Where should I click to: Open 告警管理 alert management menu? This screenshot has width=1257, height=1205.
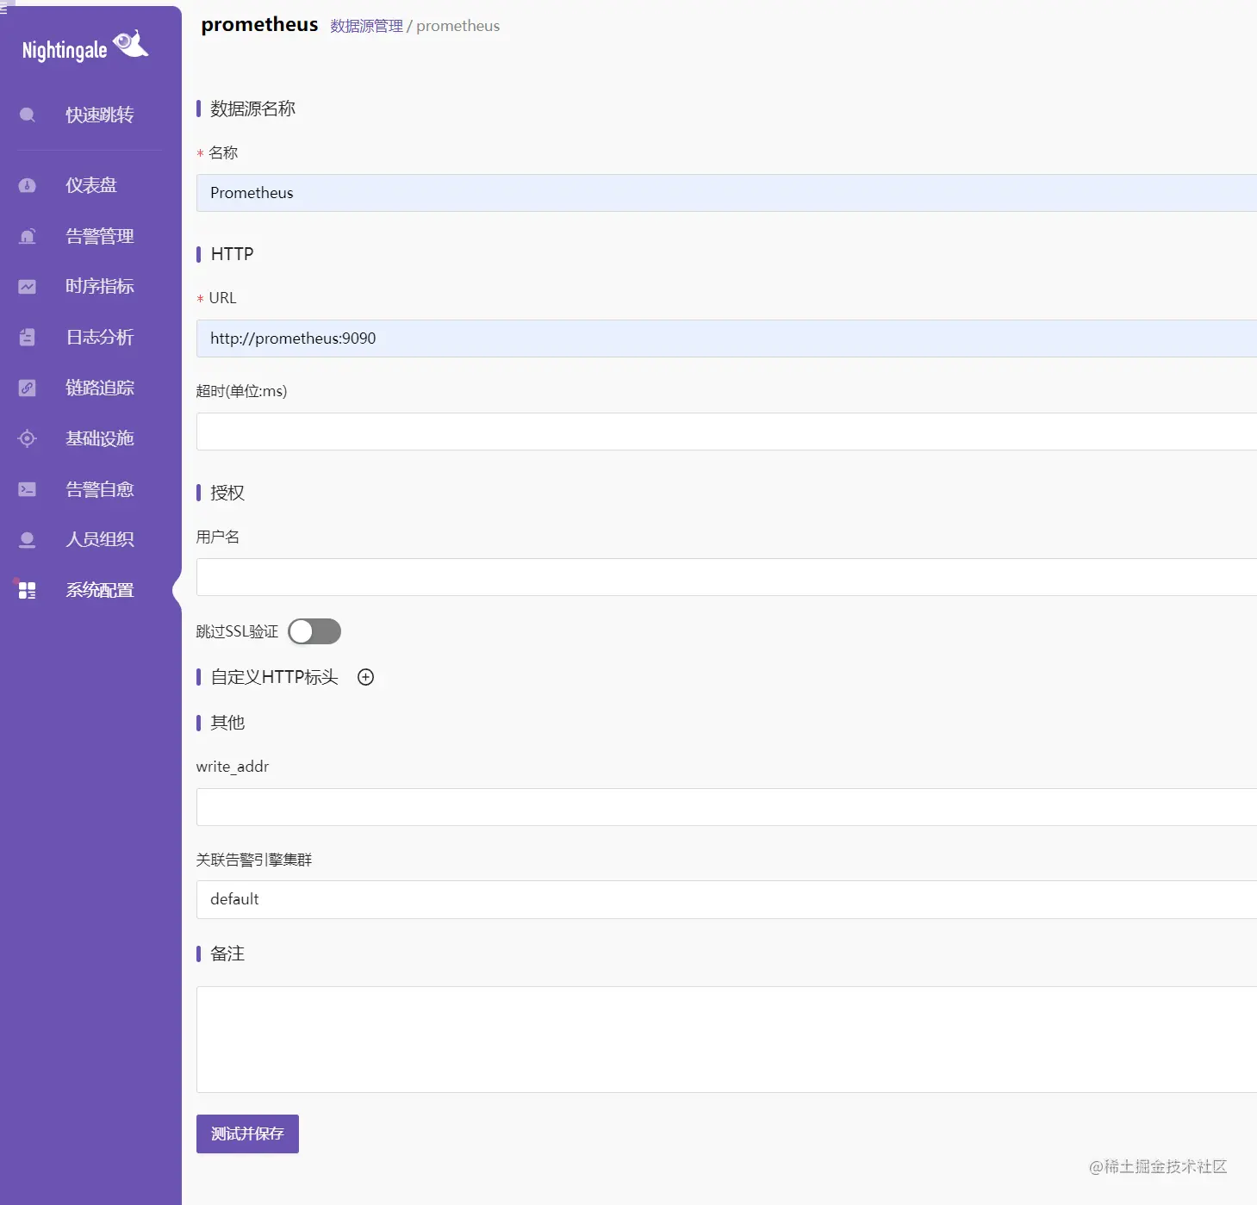pos(100,236)
